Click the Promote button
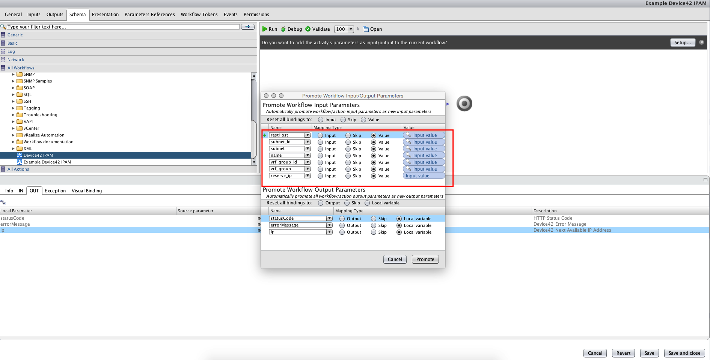Screen dimensions: 710x360 (x=425, y=259)
